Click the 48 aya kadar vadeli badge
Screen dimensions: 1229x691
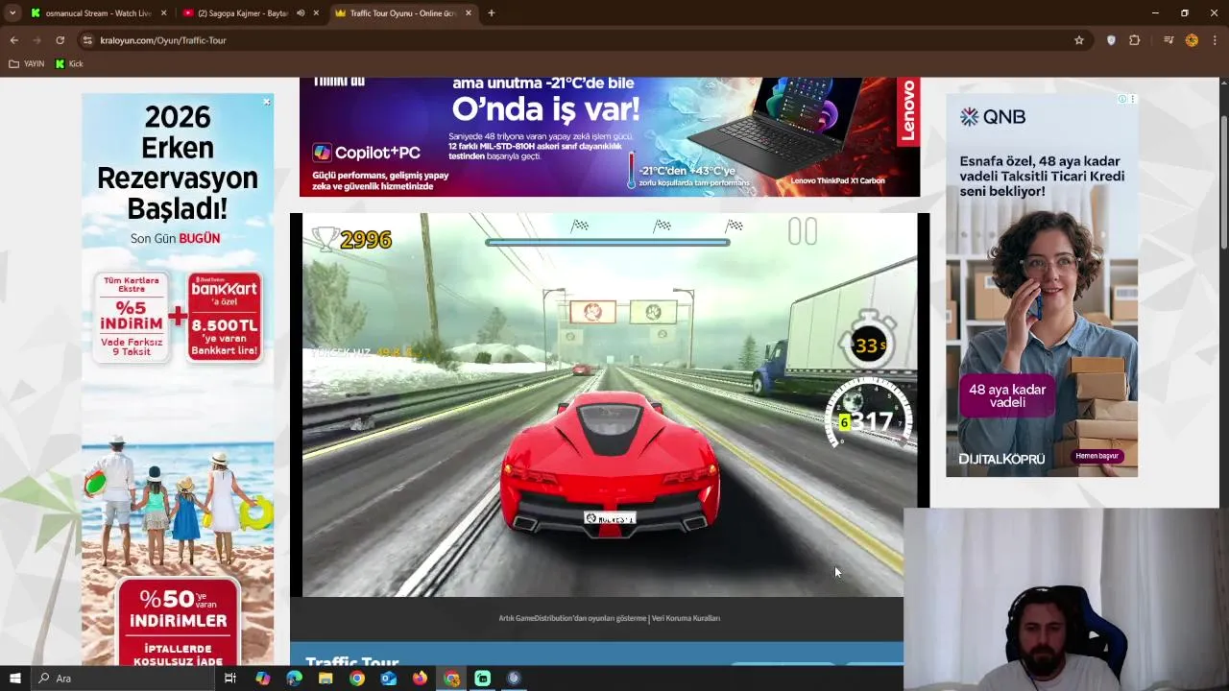click(1007, 395)
